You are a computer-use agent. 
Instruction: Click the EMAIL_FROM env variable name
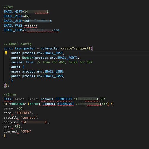point(13,30)
